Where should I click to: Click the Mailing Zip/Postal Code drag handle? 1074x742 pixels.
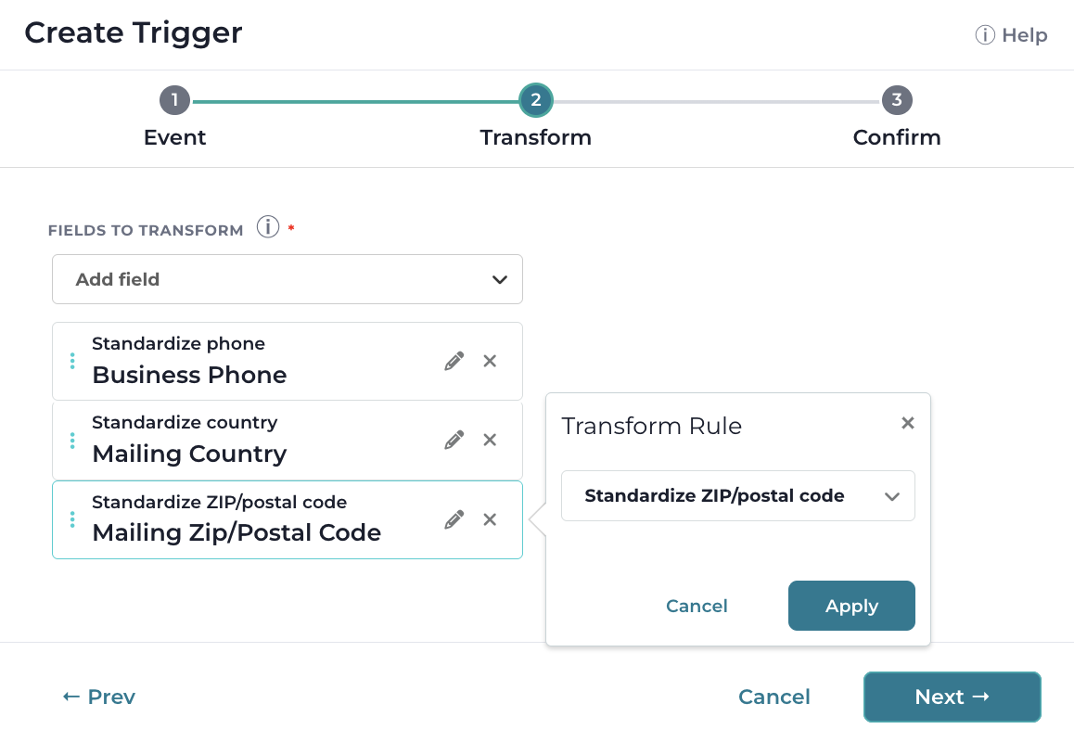[x=72, y=520]
